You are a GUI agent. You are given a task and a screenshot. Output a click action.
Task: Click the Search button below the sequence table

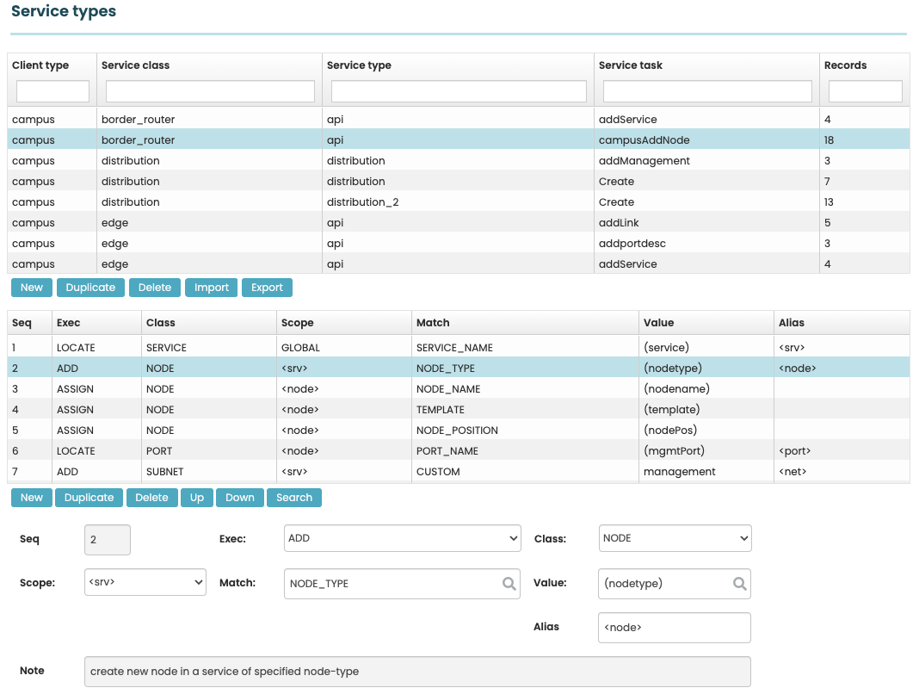295,497
